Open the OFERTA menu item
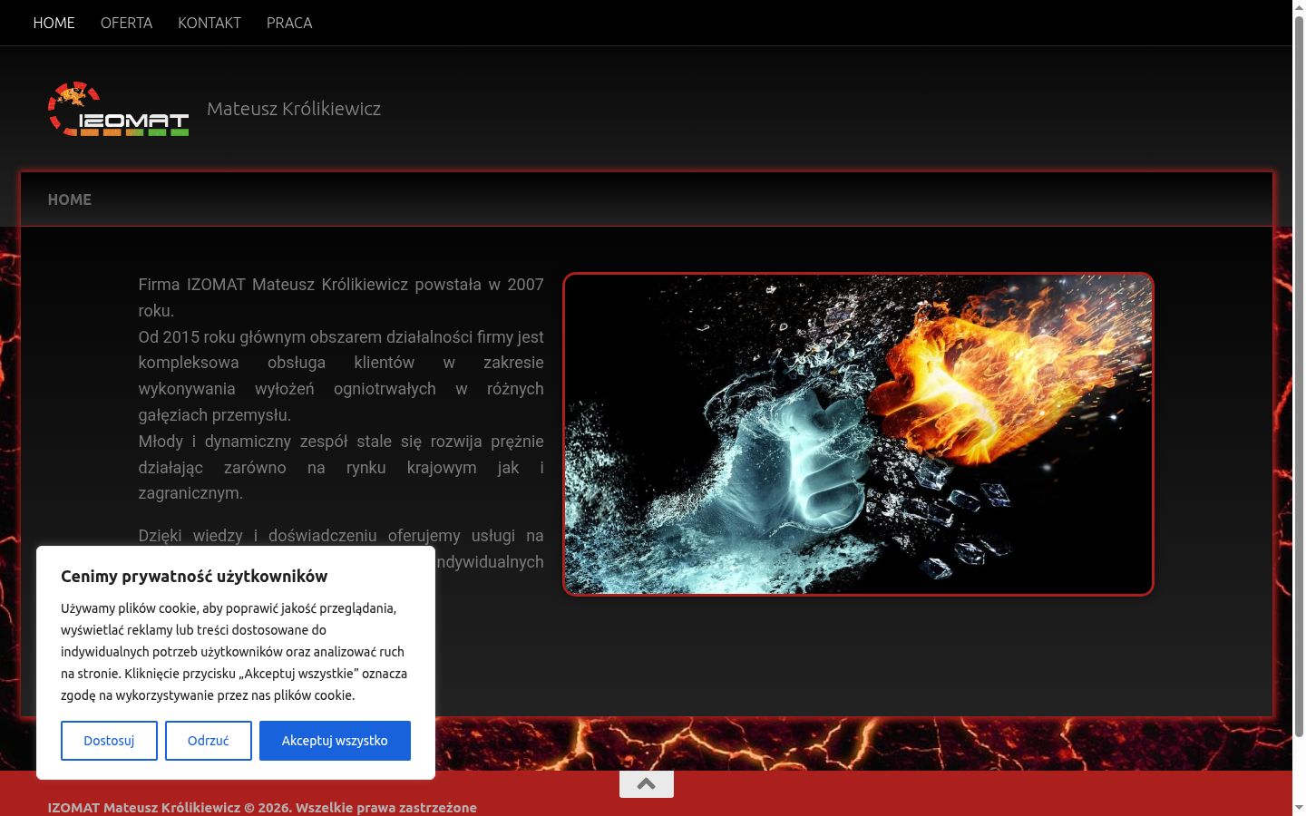Image resolution: width=1306 pixels, height=816 pixels. pyautogui.click(x=126, y=23)
